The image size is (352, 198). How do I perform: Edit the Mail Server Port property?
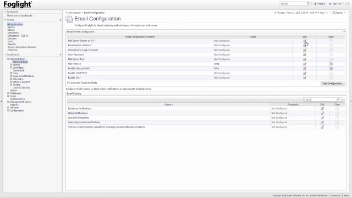click(305, 59)
